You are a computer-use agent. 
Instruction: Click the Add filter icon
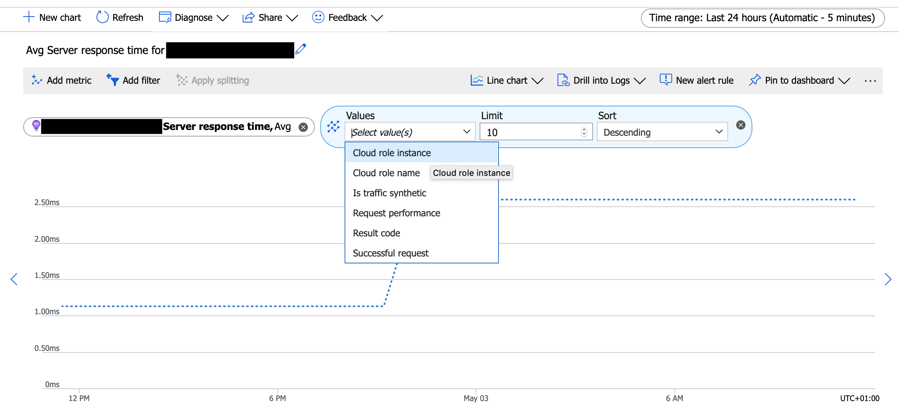coord(112,80)
